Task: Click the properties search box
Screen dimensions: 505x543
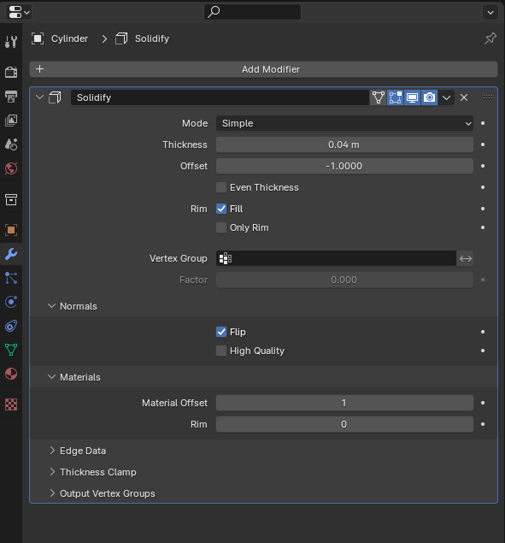Action: pyautogui.click(x=252, y=12)
